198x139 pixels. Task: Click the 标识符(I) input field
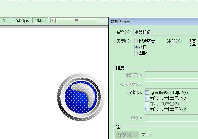[171, 75]
